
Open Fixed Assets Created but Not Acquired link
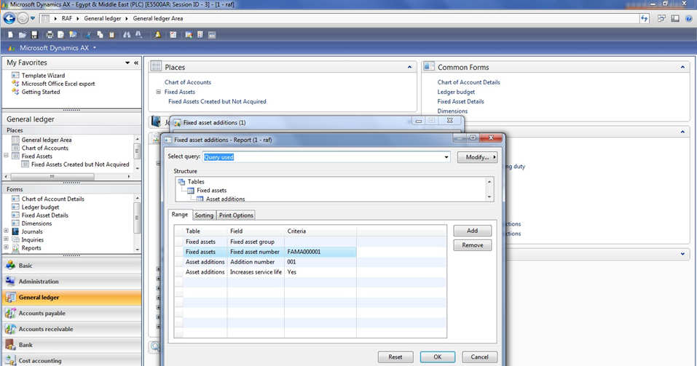point(217,101)
